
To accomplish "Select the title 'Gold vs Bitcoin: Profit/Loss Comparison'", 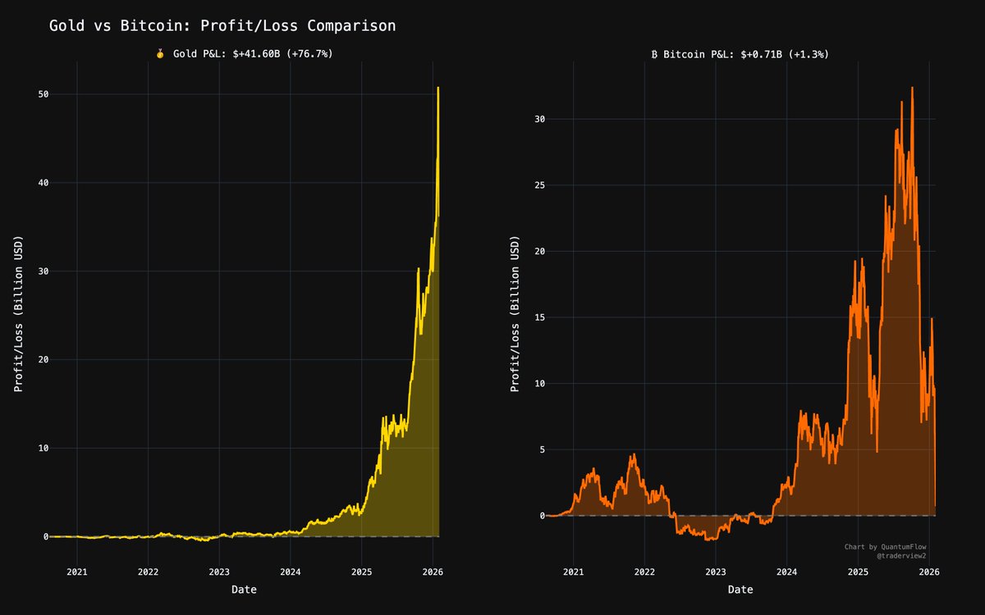I will [222, 25].
